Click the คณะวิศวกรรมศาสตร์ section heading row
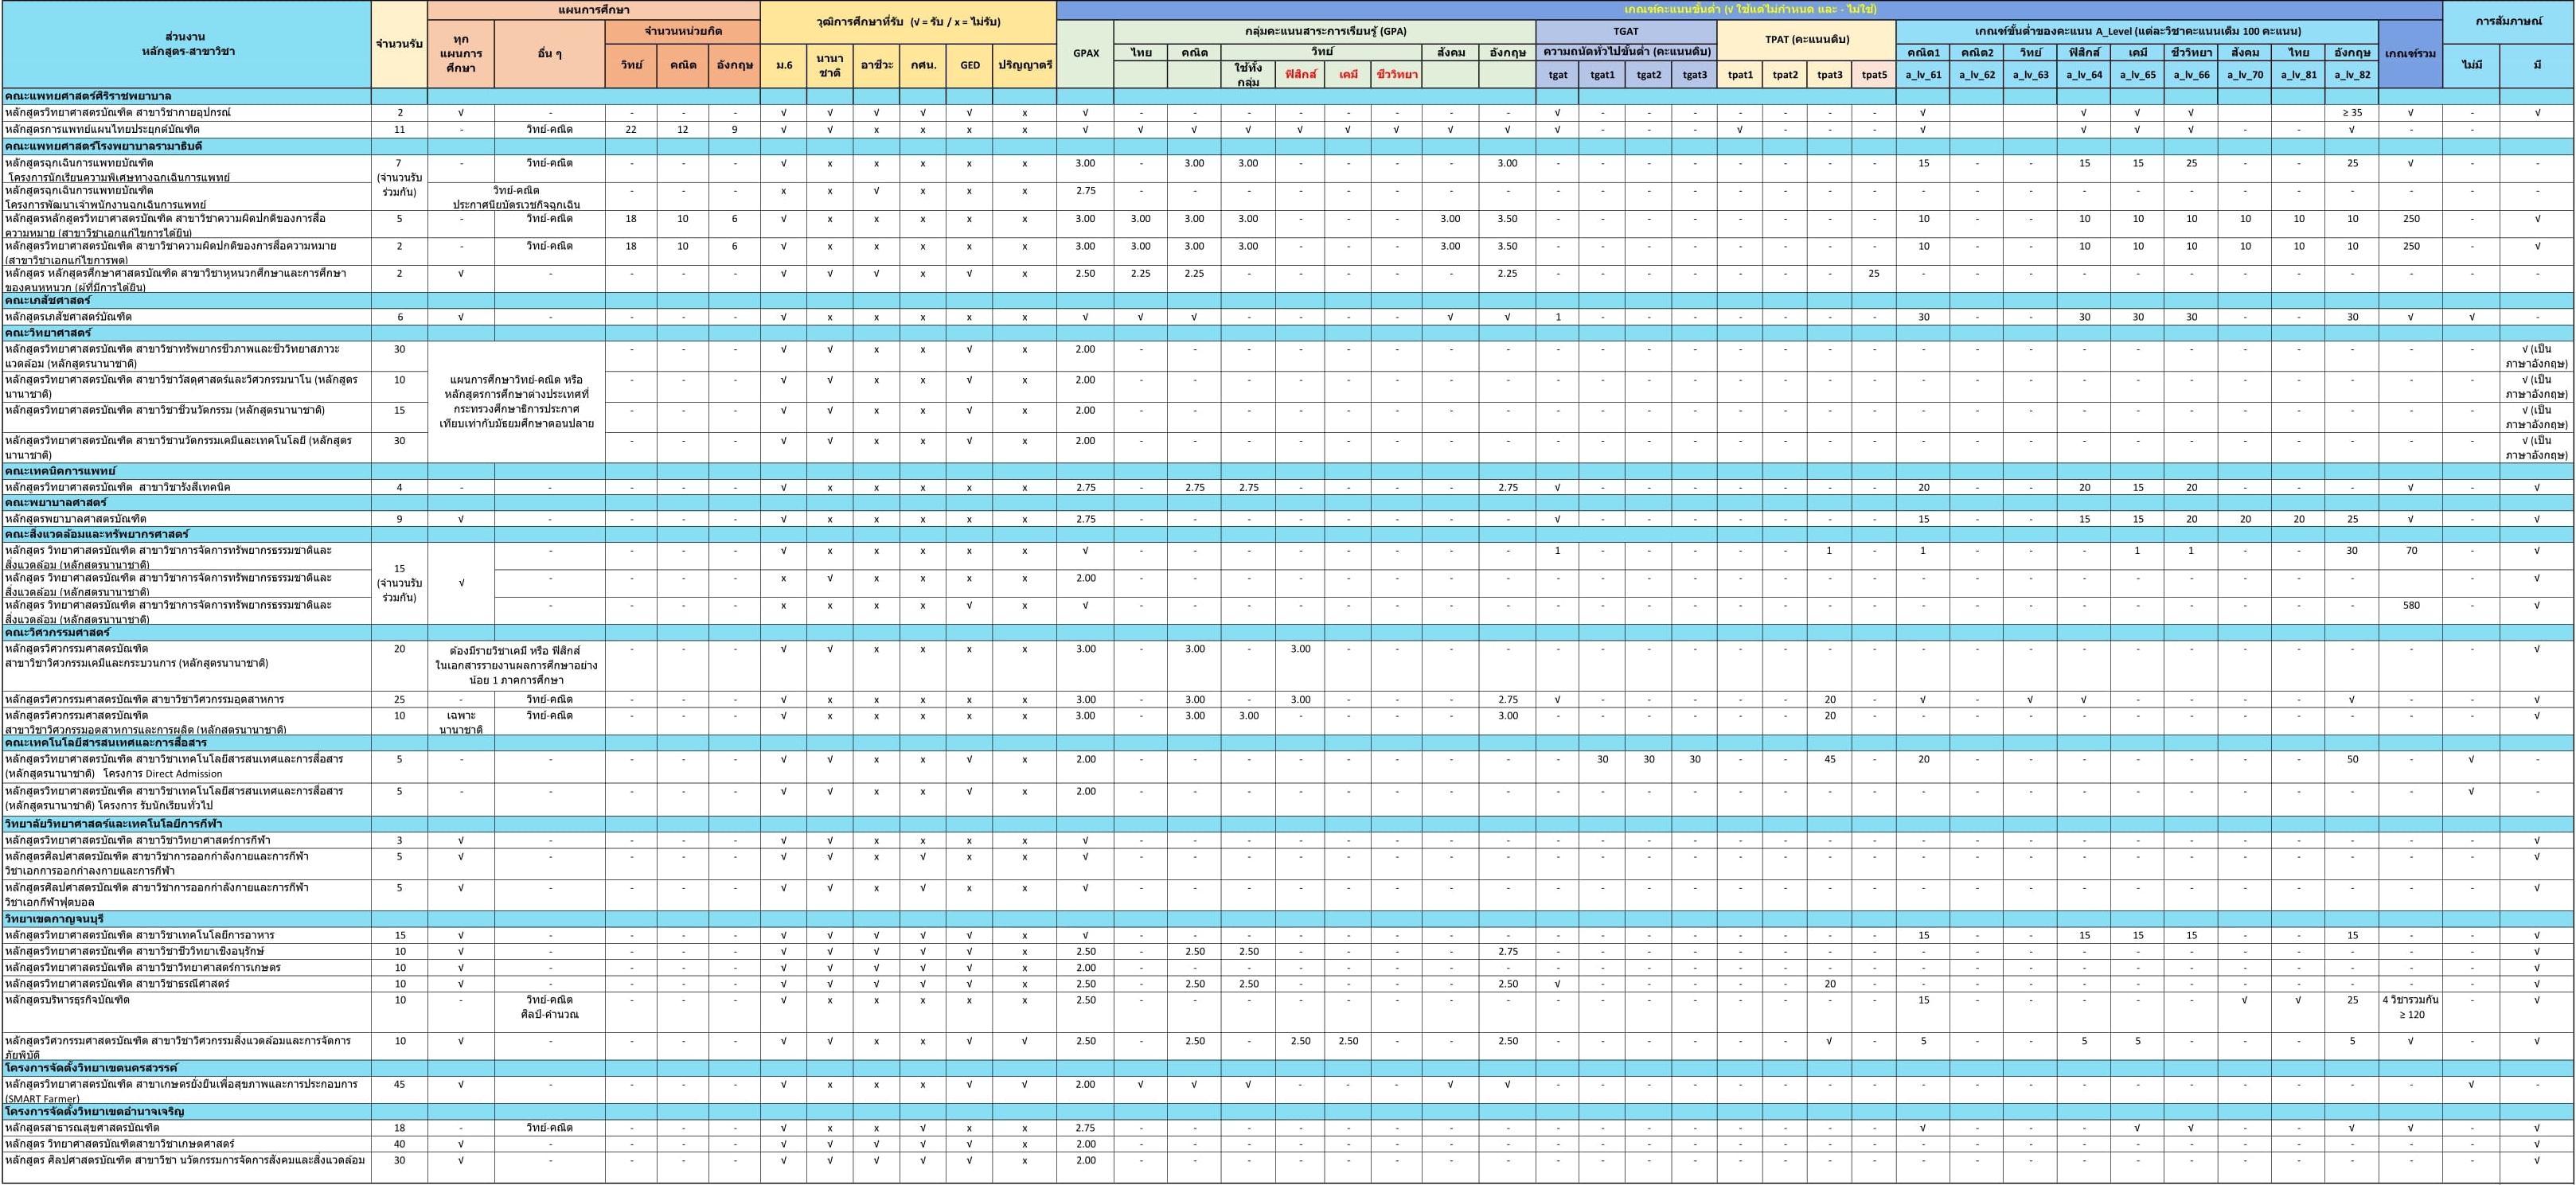 pyautogui.click(x=57, y=632)
